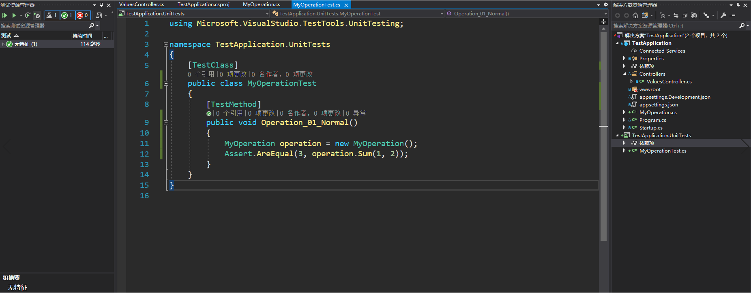
Task: Switch to TestApplication.csproj tab
Action: coord(204,4)
